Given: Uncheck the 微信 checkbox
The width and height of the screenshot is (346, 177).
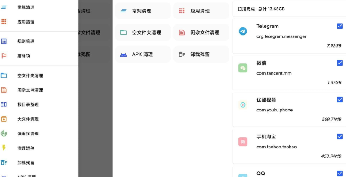Looking at the screenshot, I should [x=340, y=63].
